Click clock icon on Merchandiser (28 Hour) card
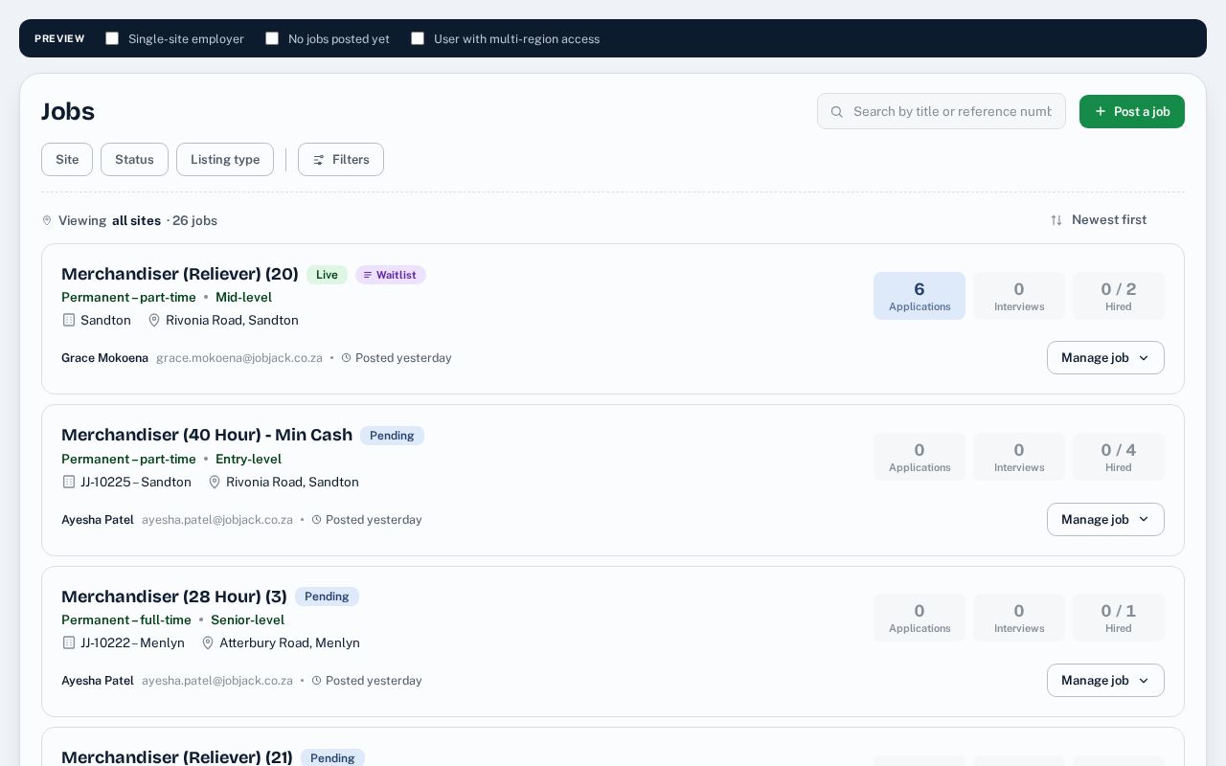The width and height of the screenshot is (1226, 766). [317, 681]
